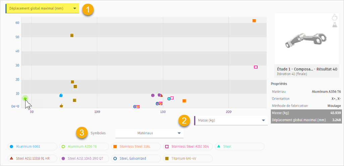Image resolution: width=344 pixels, height=166 pixels.
Task: Click the Aluminum A356 T6 legend chip
Action: pyautogui.click(x=84, y=147)
